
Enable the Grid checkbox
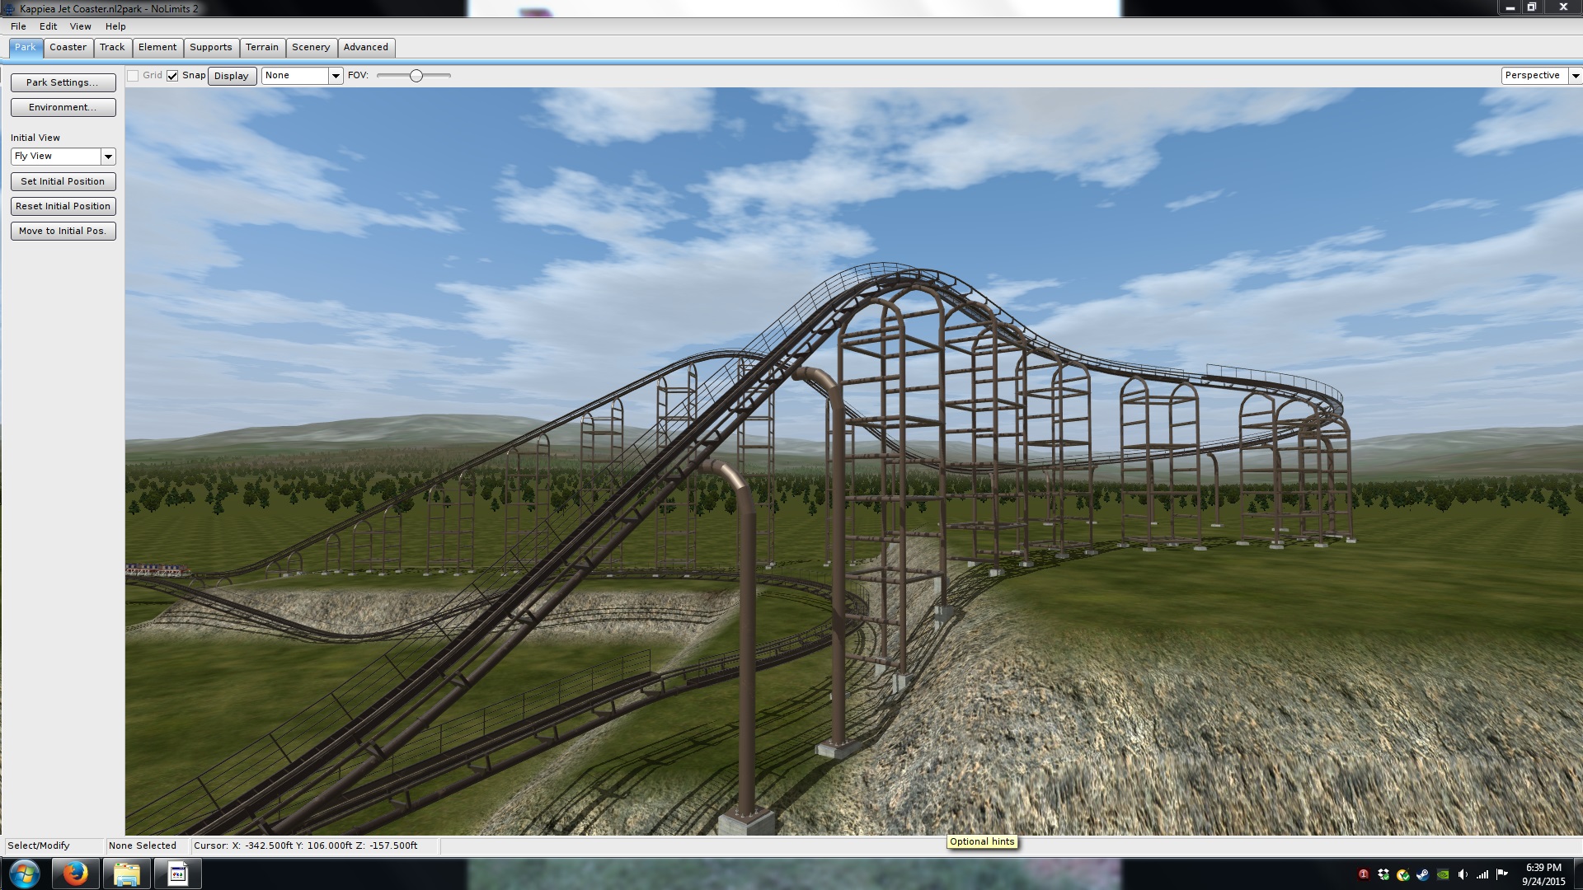click(x=133, y=76)
